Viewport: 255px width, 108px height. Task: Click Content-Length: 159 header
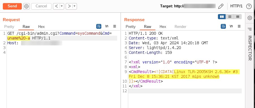(x=150, y=52)
